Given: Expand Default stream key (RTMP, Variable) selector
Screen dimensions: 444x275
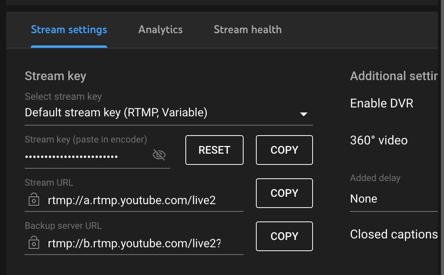Looking at the screenshot, I should click(169, 112).
